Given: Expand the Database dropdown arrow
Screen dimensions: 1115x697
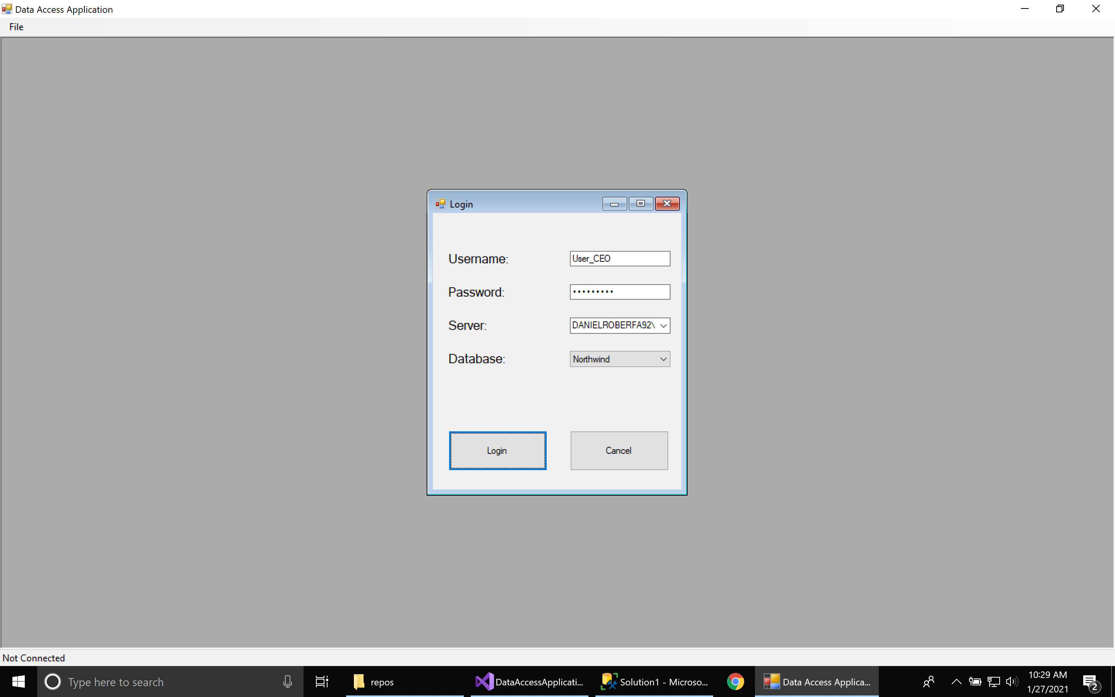Looking at the screenshot, I should coord(664,359).
